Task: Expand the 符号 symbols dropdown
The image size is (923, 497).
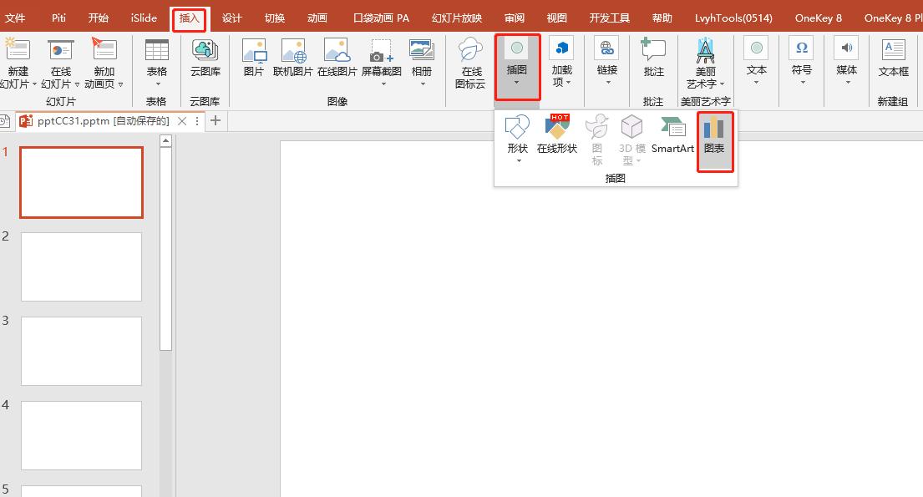Action: [x=801, y=74]
